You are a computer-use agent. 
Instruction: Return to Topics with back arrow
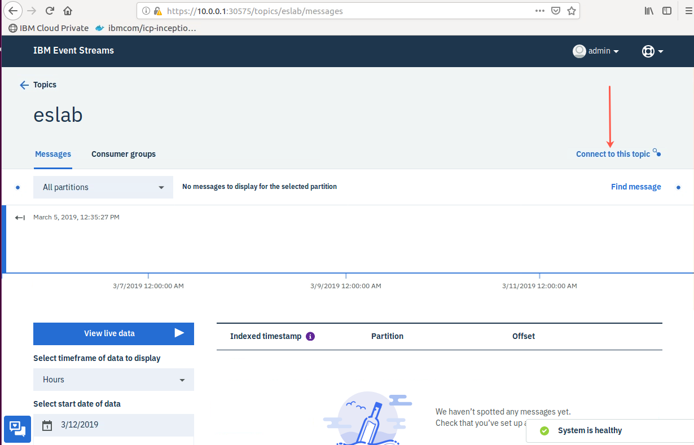click(24, 85)
